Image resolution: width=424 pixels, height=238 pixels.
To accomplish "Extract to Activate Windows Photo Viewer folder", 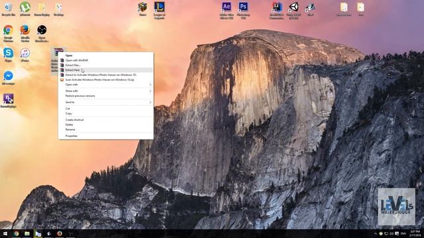I will point(106,75).
